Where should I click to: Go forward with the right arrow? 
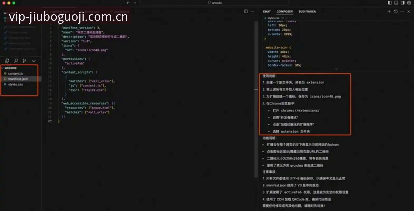135,3
